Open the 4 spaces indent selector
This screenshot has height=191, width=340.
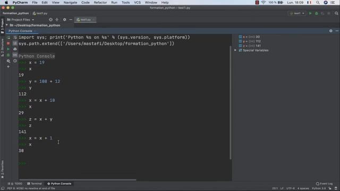click(303, 188)
